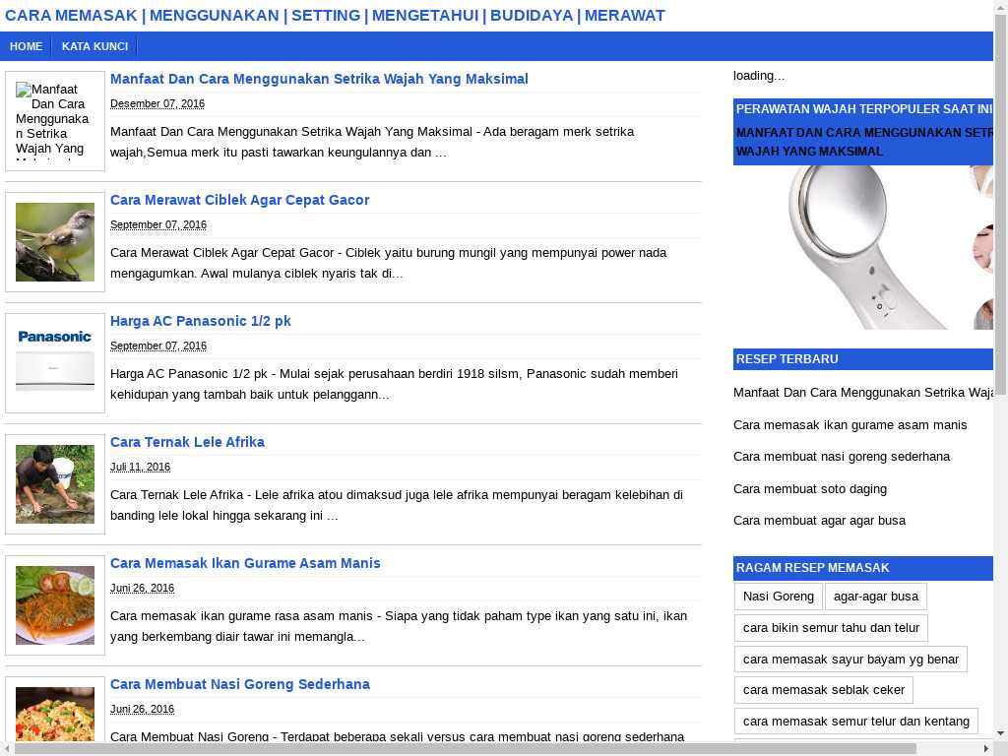Select the cara memasak sayur bayam yg benar tag
Image resolution: width=1008 pixels, height=756 pixels.
click(850, 659)
